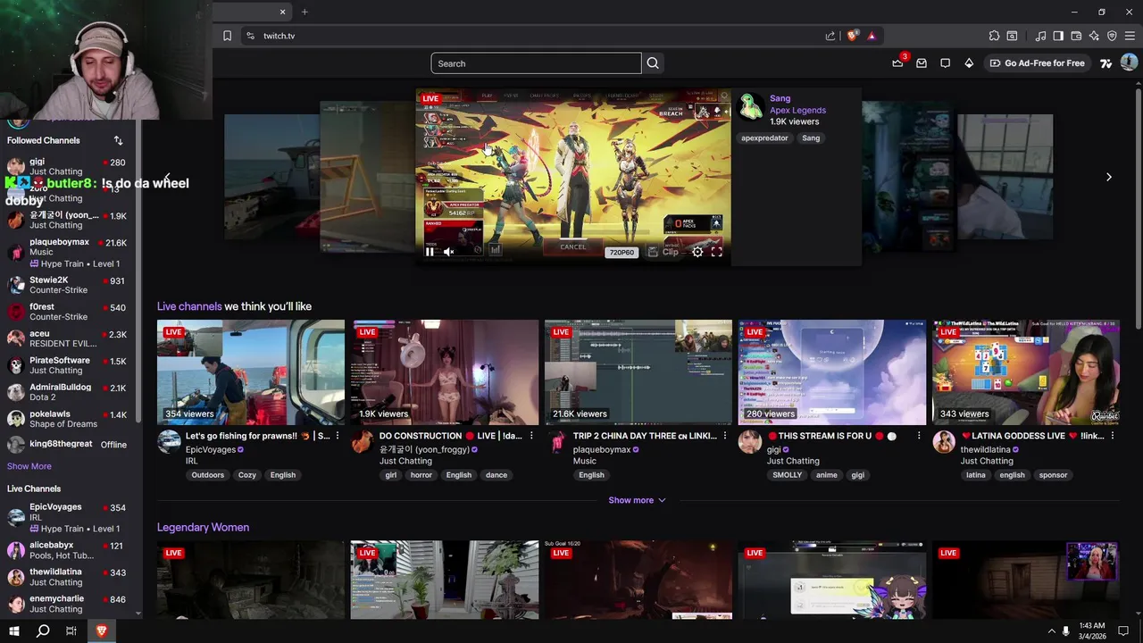Open the Brave VPN shield icon

click(x=1112, y=36)
